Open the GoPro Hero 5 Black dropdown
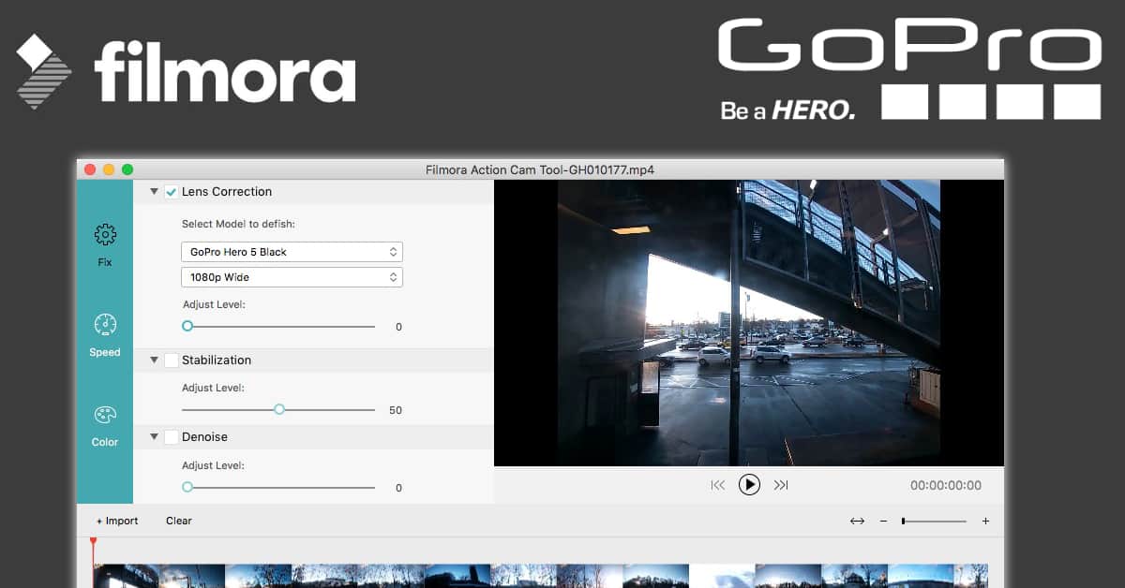 tap(292, 252)
